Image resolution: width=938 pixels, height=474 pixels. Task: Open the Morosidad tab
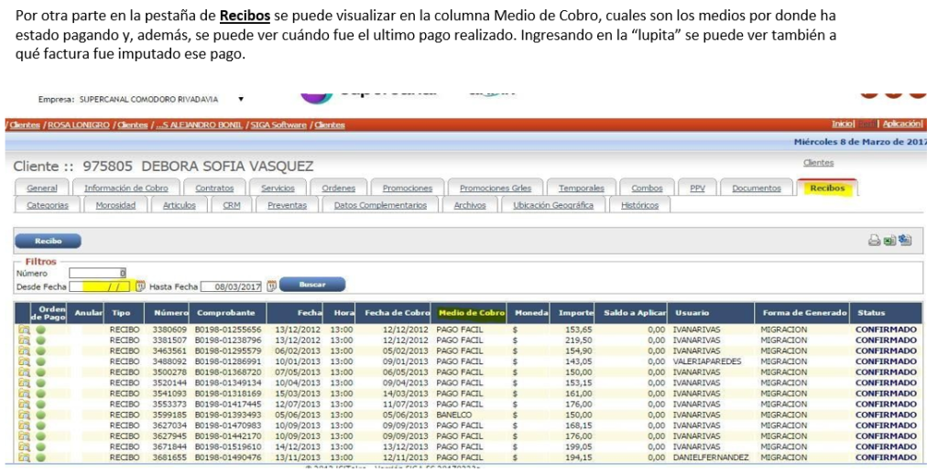tap(115, 206)
